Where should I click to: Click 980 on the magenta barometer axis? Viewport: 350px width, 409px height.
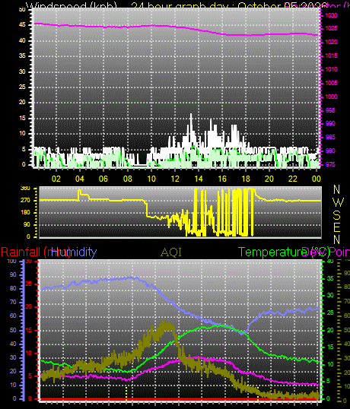(x=330, y=151)
